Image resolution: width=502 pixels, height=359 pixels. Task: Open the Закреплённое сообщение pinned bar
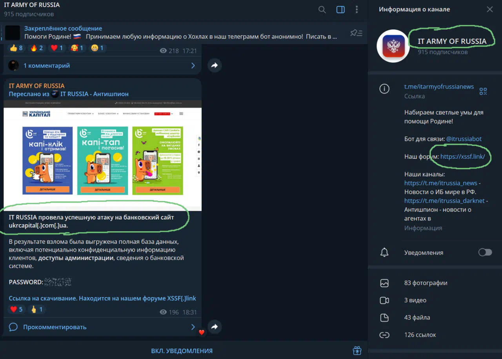(184, 33)
